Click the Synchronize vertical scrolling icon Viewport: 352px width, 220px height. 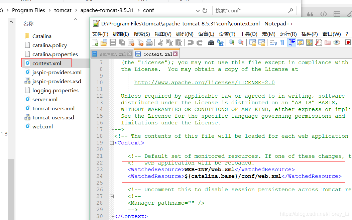(253, 42)
